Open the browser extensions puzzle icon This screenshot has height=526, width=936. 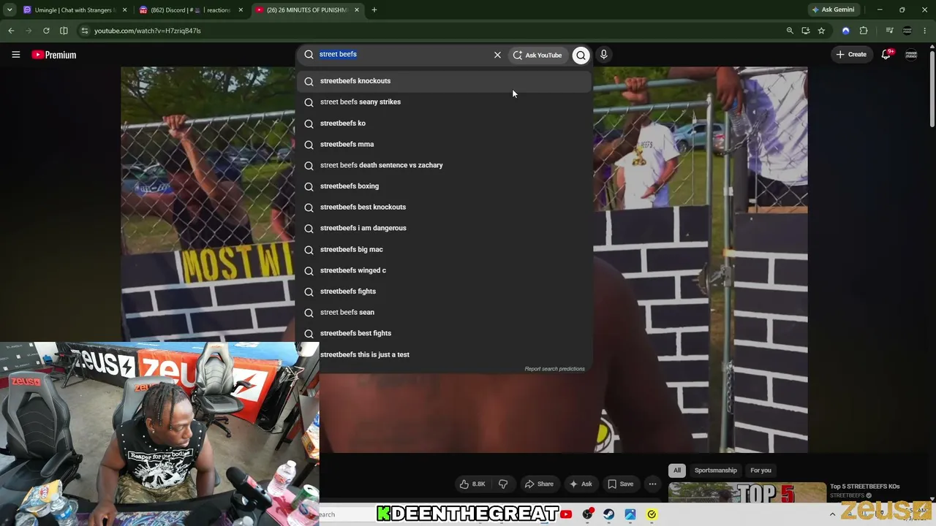point(864,31)
